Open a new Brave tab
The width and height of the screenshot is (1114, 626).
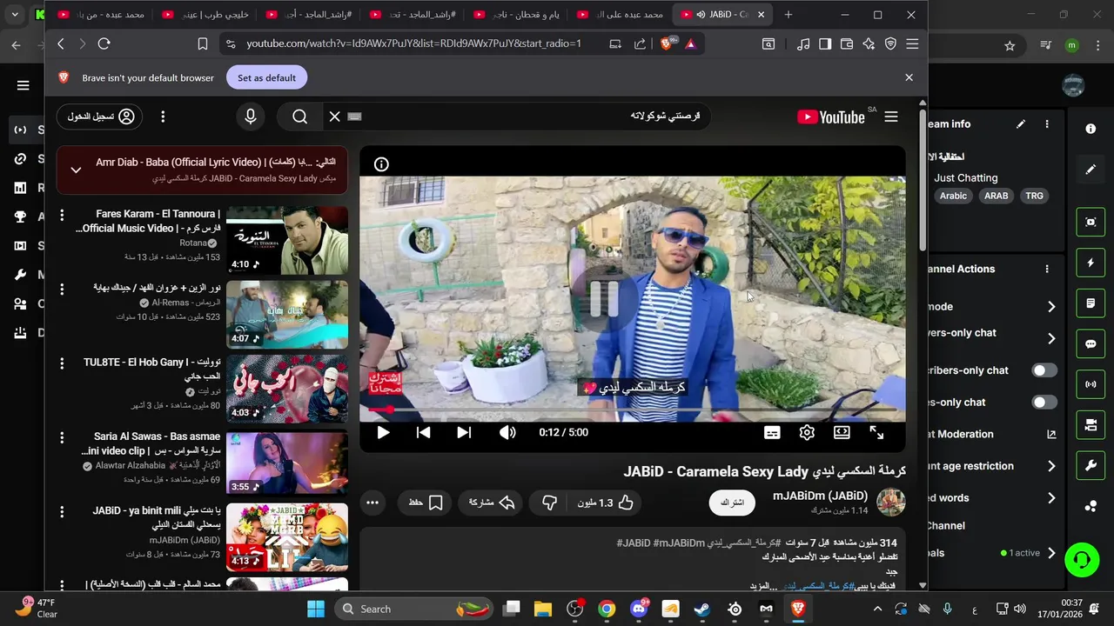789,15
